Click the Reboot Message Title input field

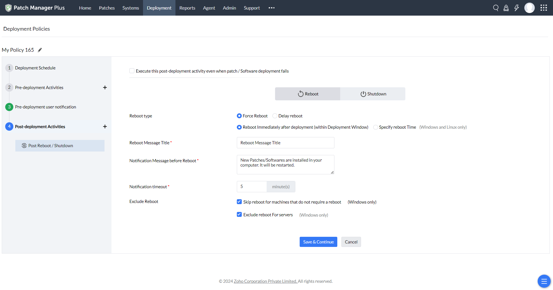[285, 143]
